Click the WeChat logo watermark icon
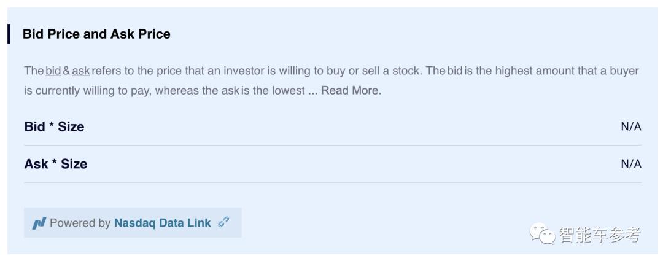The image size is (663, 264). 543,235
